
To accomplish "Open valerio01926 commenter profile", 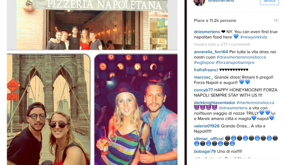I will [206, 126].
